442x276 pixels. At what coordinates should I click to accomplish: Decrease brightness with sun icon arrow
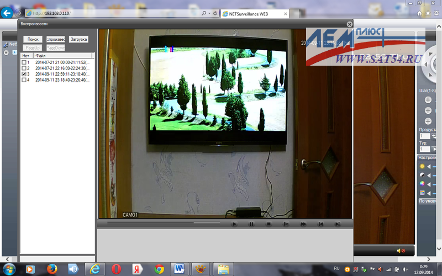(429, 167)
